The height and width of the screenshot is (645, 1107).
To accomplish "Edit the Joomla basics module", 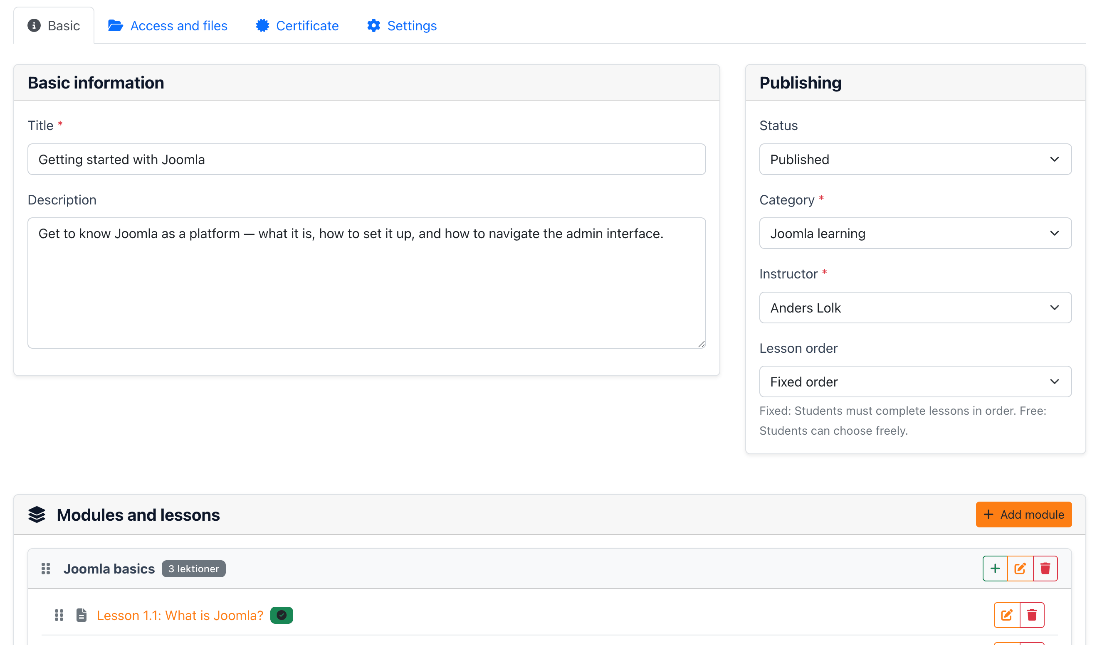I will [x=1020, y=568].
